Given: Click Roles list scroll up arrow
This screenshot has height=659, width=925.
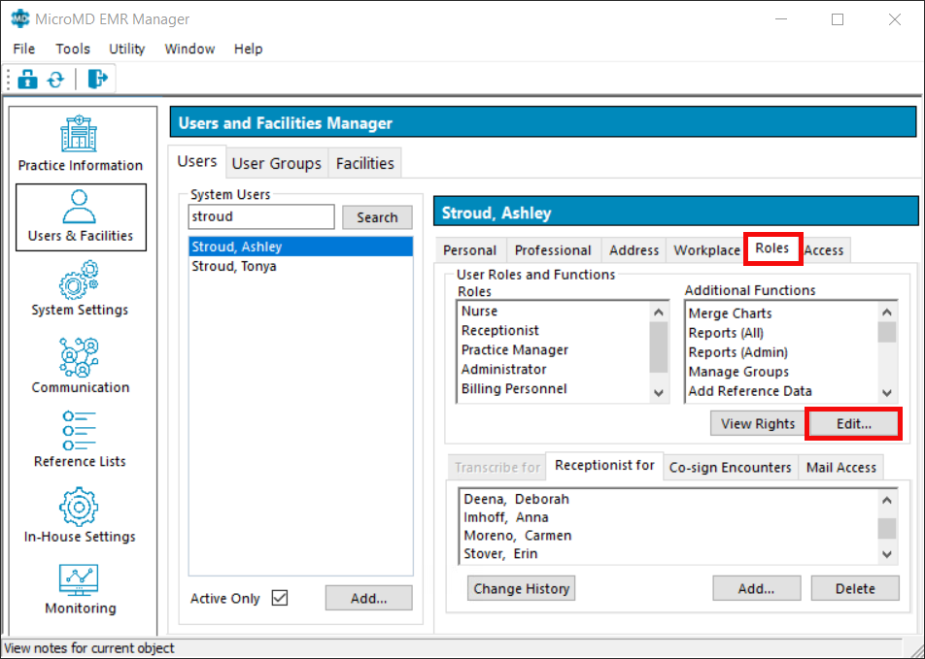Looking at the screenshot, I should (659, 312).
